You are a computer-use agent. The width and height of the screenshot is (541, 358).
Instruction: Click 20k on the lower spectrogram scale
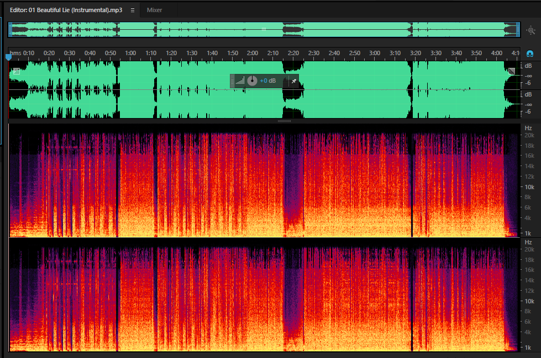click(529, 249)
